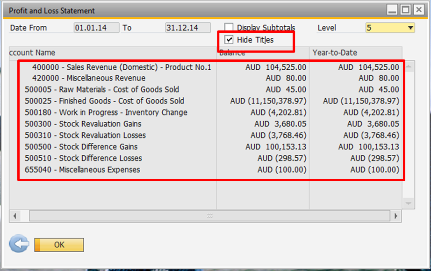The width and height of the screenshot is (431, 271).
Task: Click the vertical scrollbar down arrow
Action: click(409, 203)
